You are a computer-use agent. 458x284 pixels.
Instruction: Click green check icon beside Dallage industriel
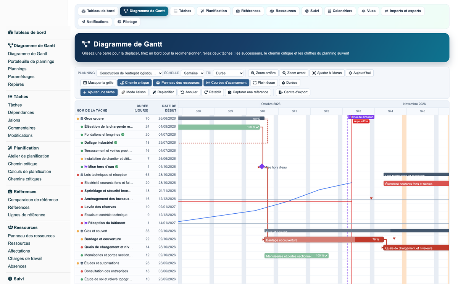[x=116, y=143]
